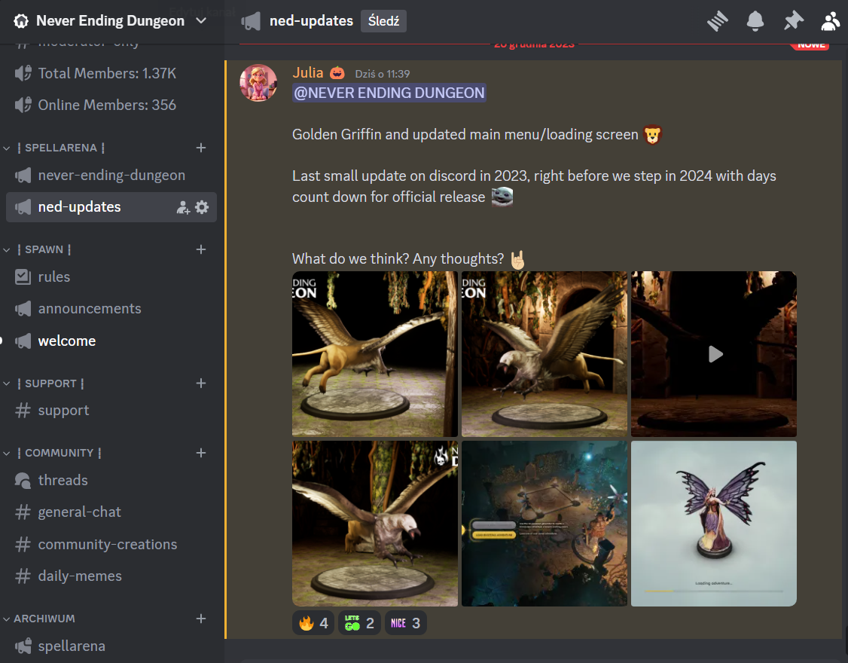This screenshot has width=848, height=663.
Task: Open the support channel
Action: click(111, 411)
